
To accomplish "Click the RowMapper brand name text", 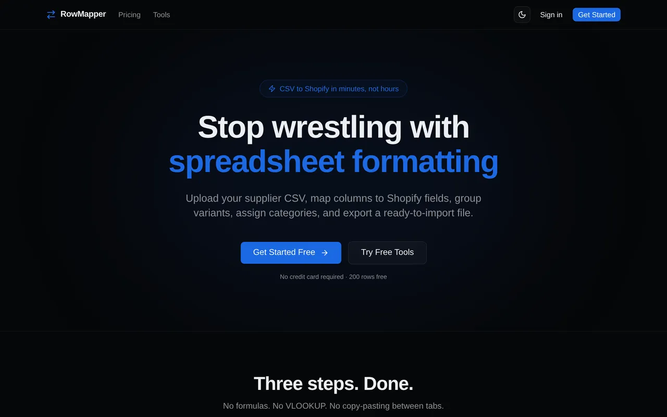I will (x=83, y=14).
